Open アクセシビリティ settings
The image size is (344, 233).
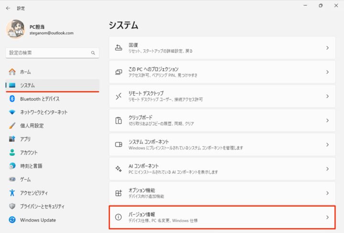click(52, 193)
